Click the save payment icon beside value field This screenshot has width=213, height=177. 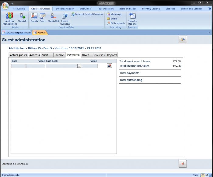[109, 65]
